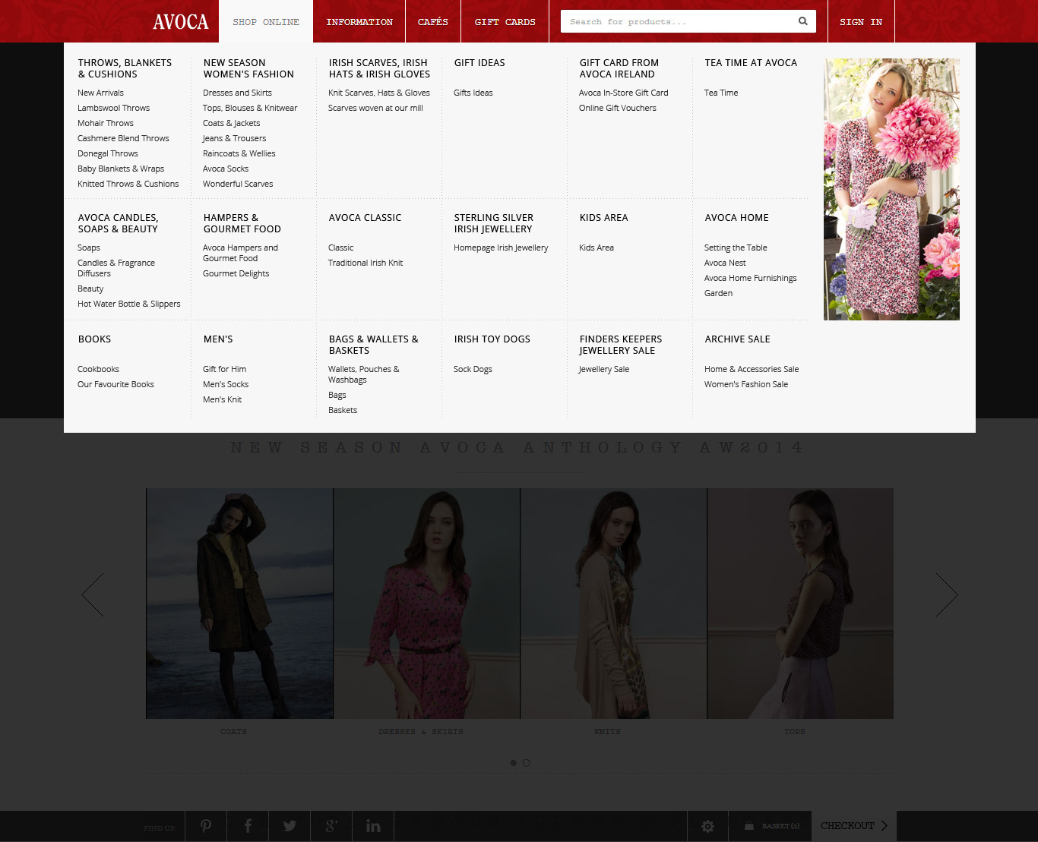Open Hot Water Bottle & Slippers link
The width and height of the screenshot is (1038, 842).
(x=129, y=304)
